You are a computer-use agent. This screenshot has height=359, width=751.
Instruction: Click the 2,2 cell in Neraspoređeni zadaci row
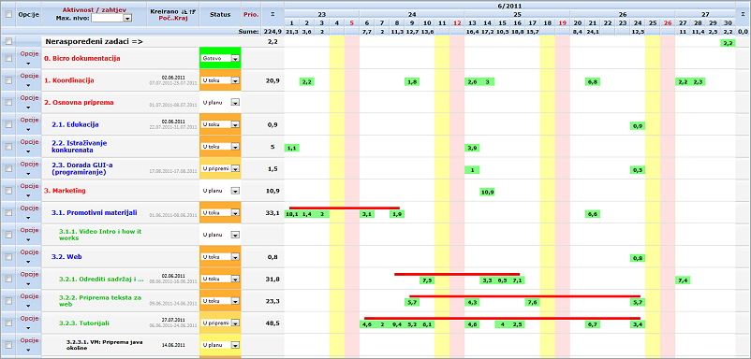728,44
